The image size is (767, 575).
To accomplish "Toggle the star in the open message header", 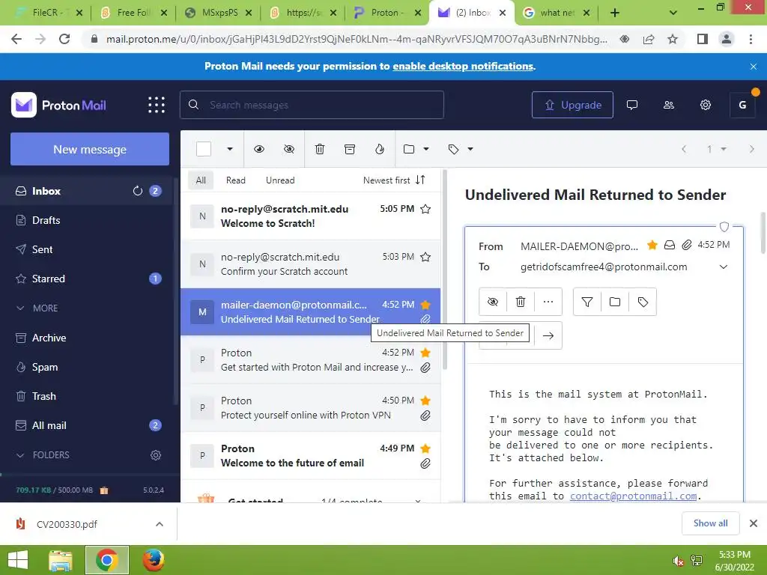I will click(652, 245).
